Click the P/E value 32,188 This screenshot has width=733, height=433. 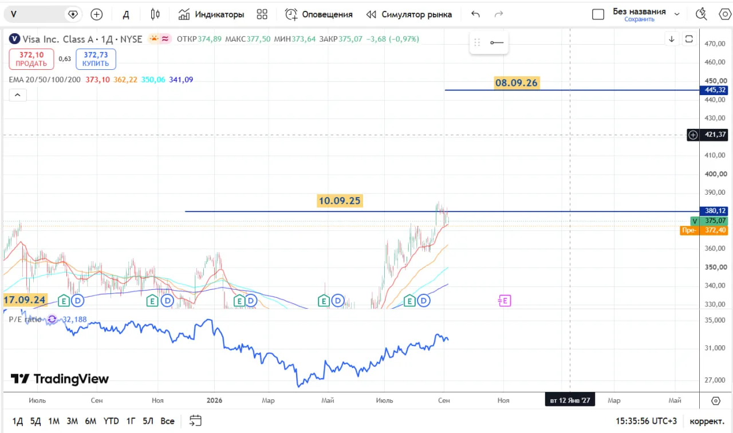coord(74,319)
